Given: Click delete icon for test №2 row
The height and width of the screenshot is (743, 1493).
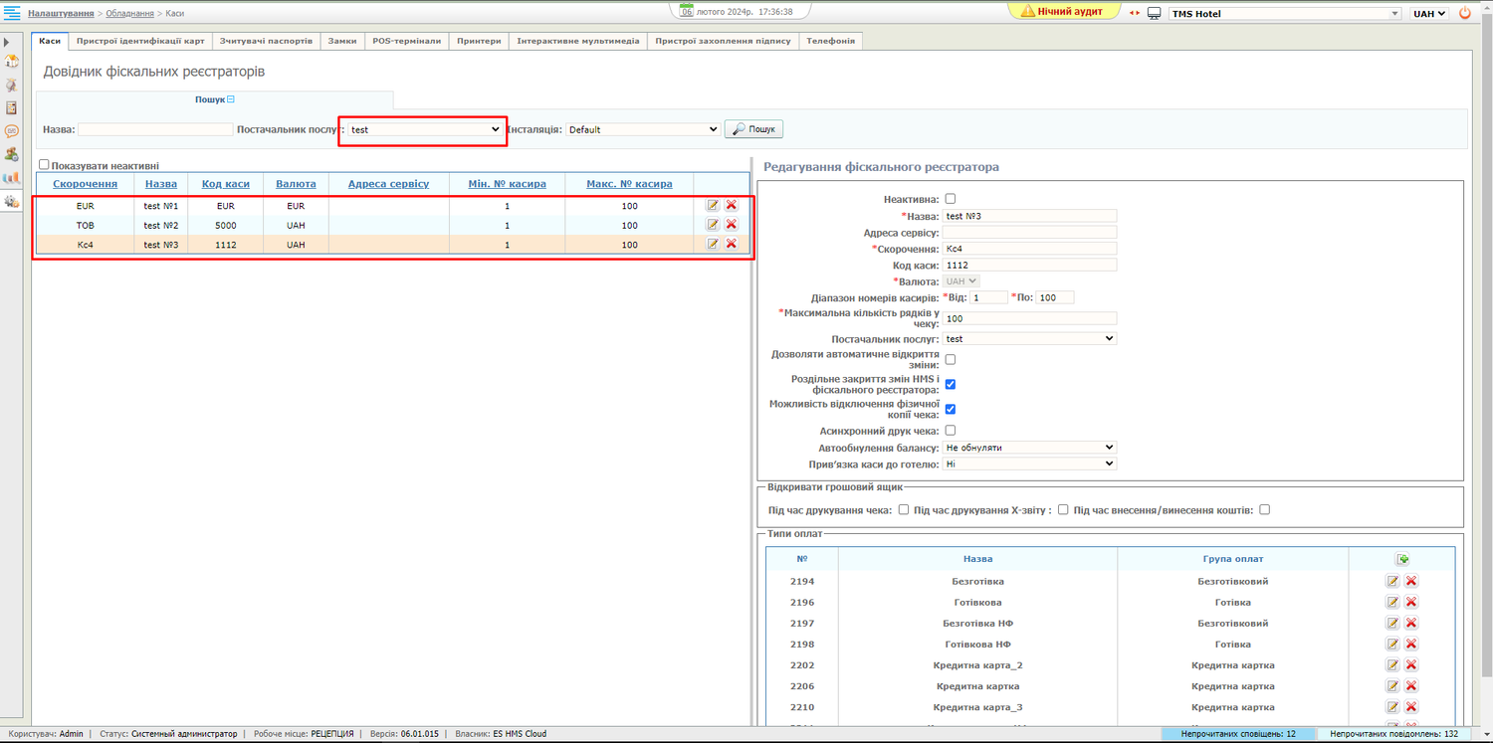Looking at the screenshot, I should click(732, 225).
